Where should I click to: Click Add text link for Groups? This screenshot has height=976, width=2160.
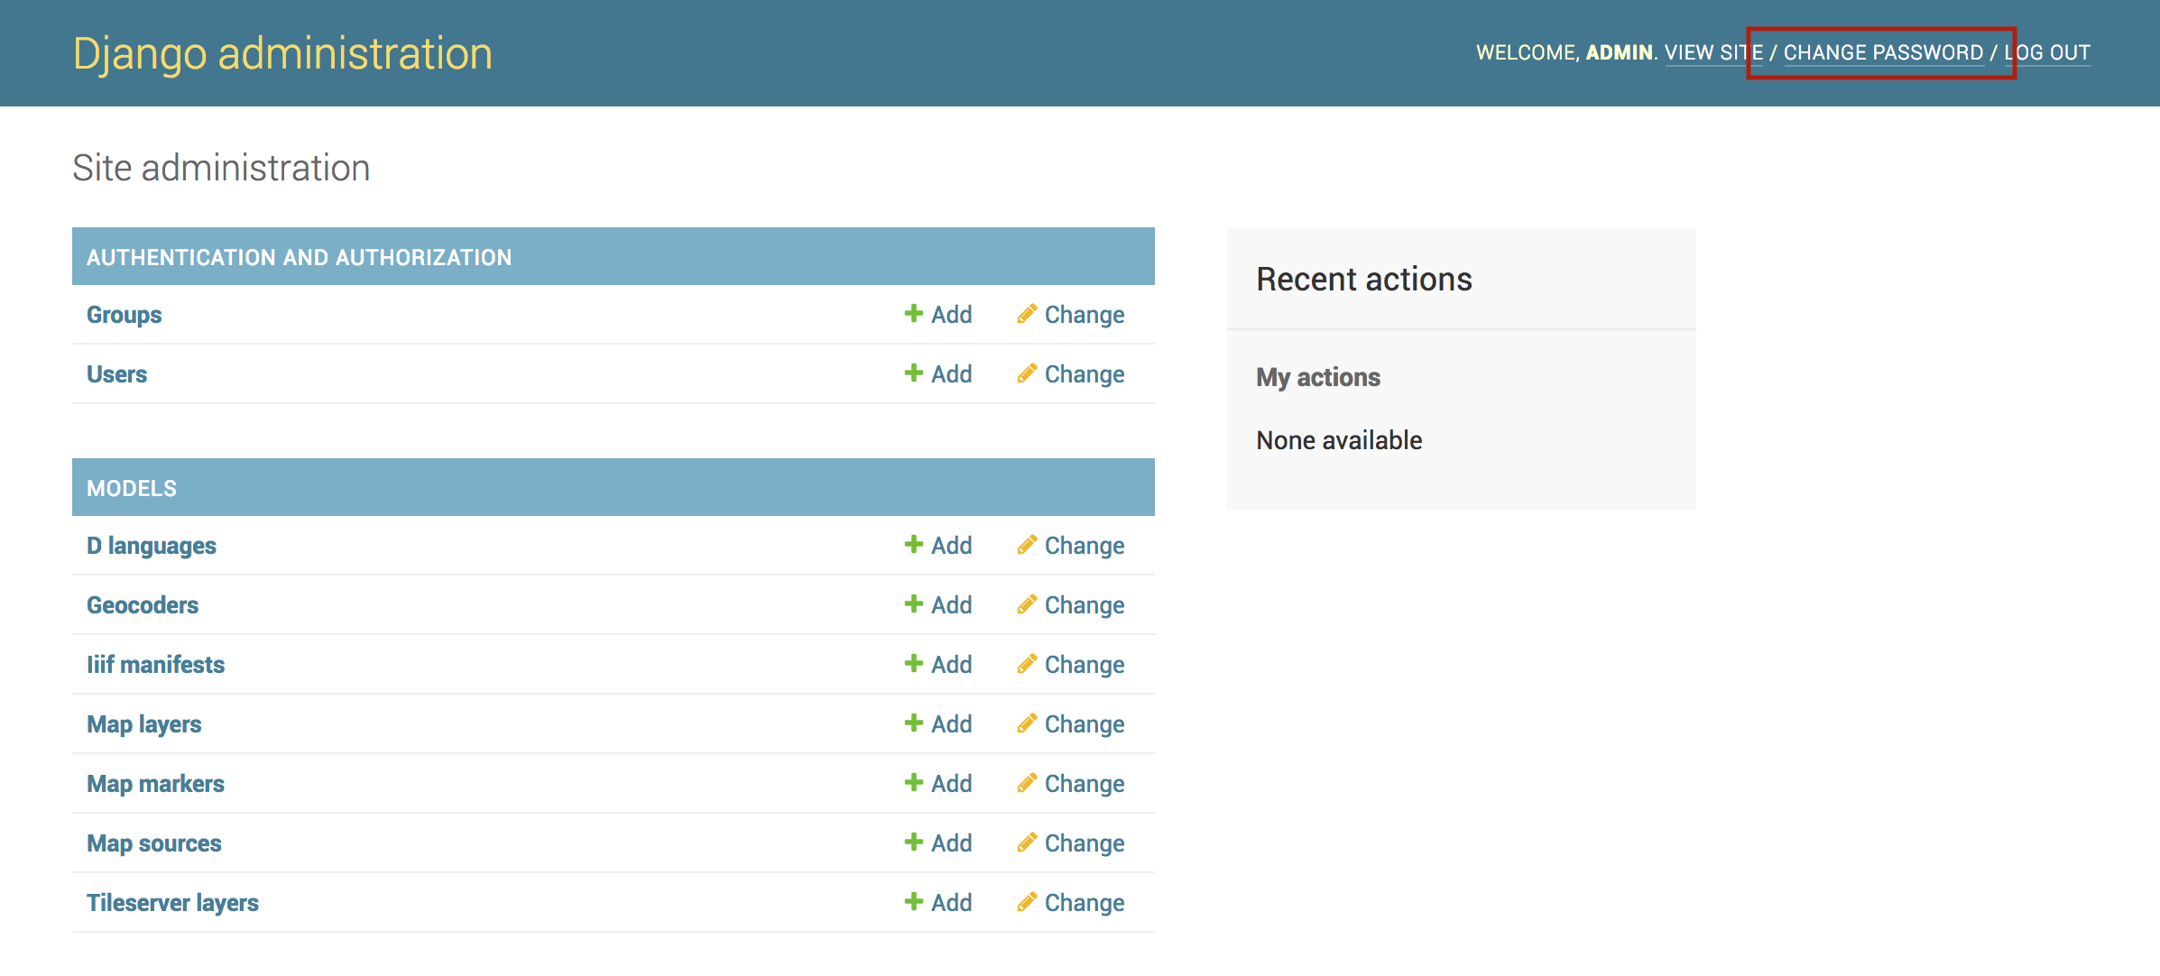(x=951, y=315)
